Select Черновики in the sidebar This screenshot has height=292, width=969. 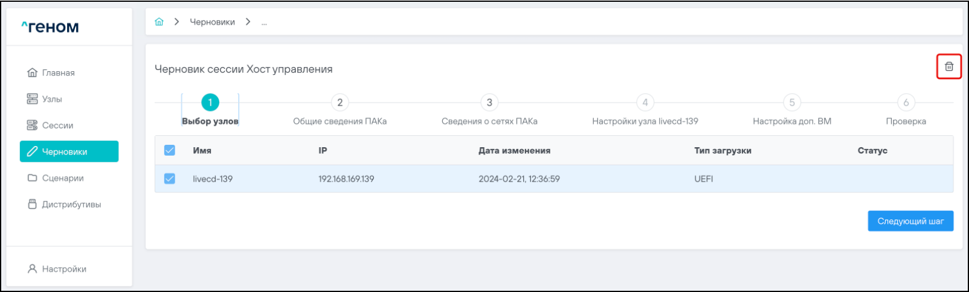tap(69, 151)
